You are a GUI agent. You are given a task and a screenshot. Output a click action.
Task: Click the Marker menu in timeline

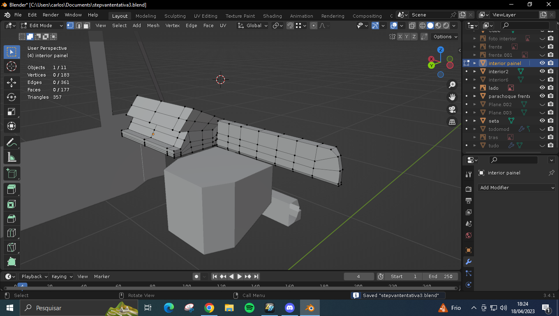pos(102,276)
